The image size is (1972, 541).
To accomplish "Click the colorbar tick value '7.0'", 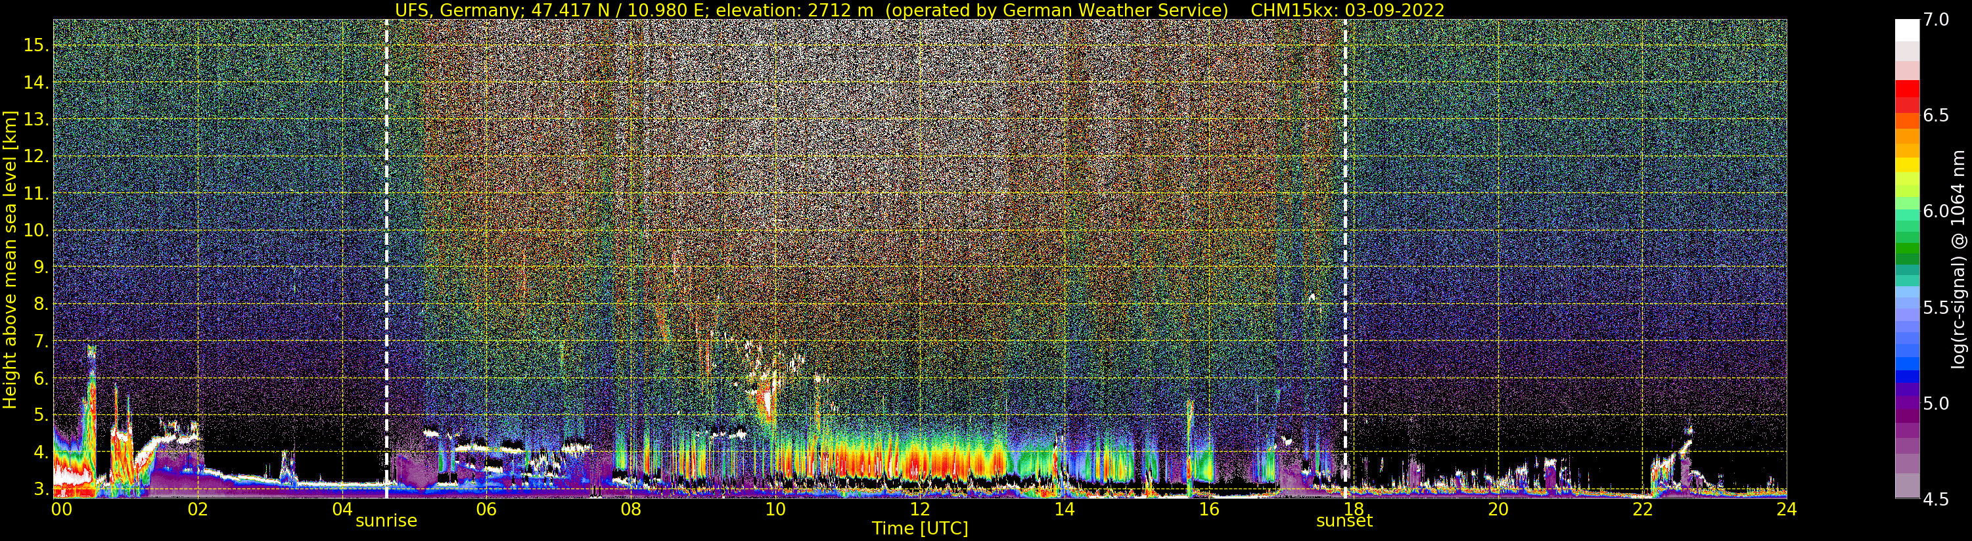I will click(x=1936, y=20).
